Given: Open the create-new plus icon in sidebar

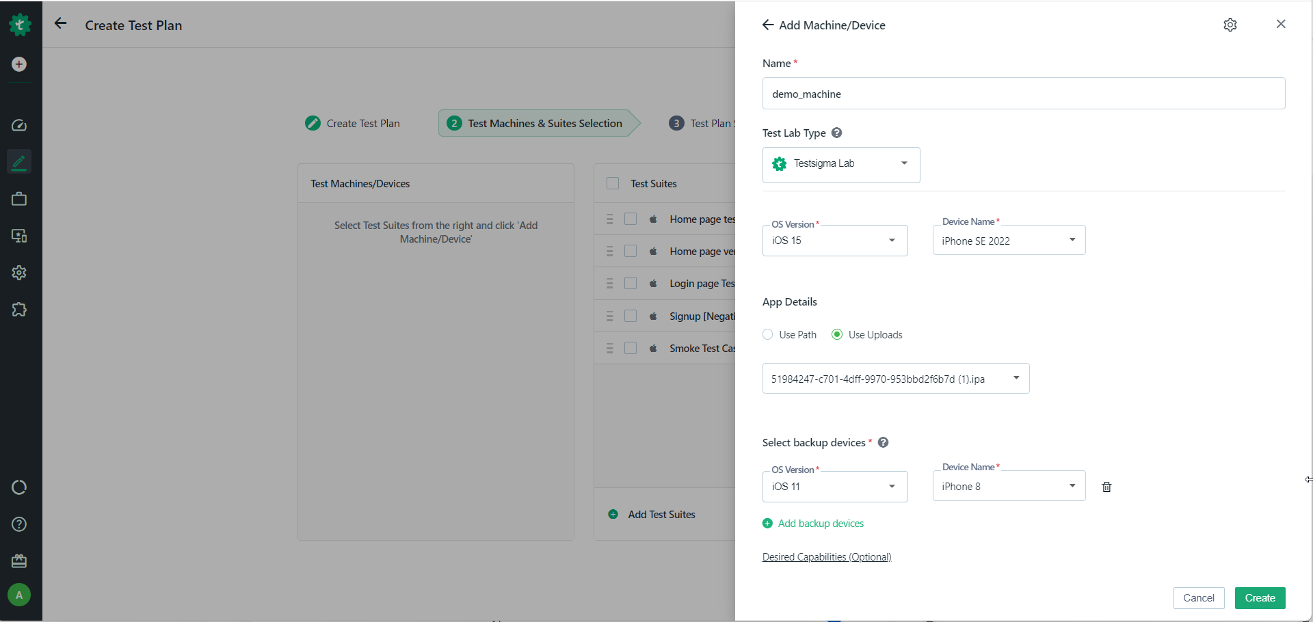Looking at the screenshot, I should pos(19,64).
